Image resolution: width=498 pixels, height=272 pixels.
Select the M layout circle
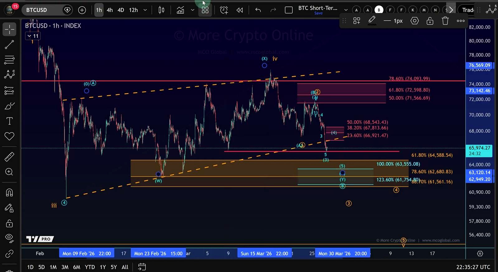point(424,10)
